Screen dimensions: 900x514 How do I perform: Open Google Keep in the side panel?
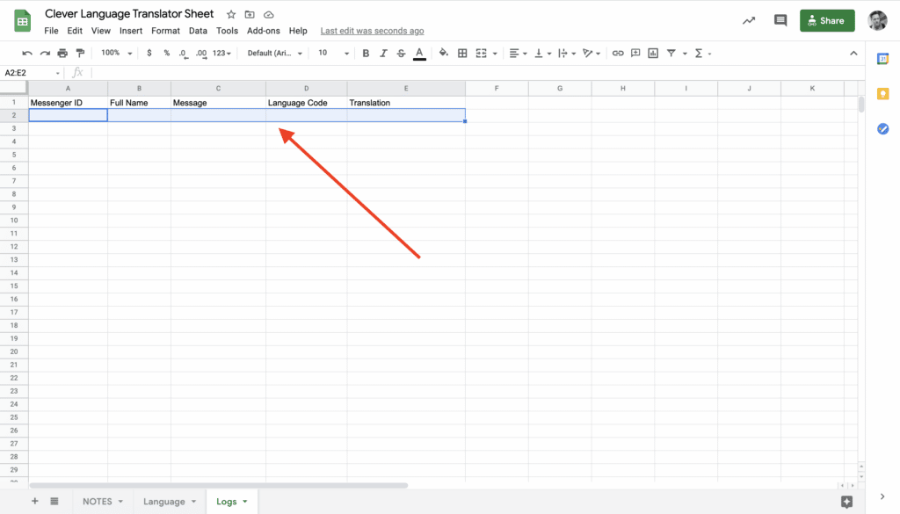point(883,94)
